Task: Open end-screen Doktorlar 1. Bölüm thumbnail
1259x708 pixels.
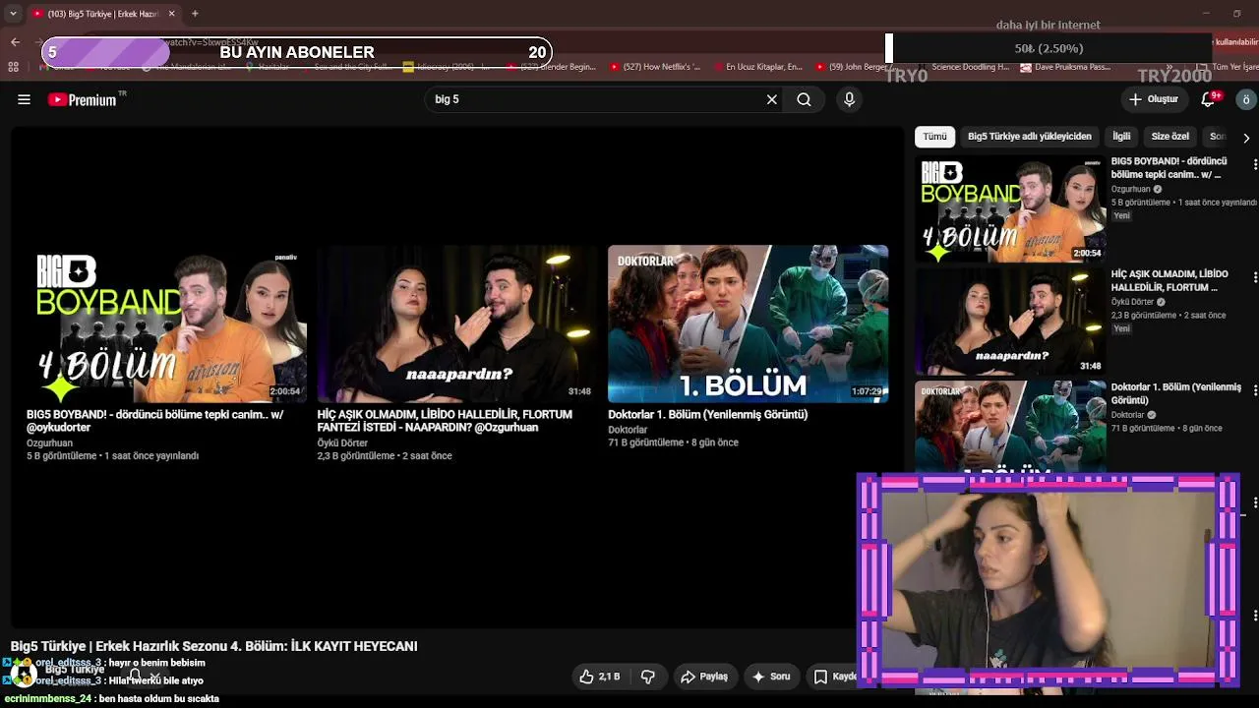Action: (x=748, y=324)
